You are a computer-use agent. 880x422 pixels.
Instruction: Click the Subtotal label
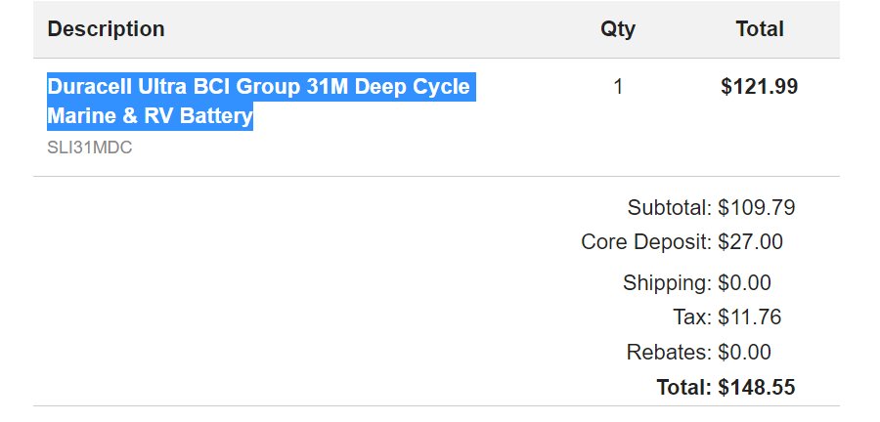(x=669, y=207)
